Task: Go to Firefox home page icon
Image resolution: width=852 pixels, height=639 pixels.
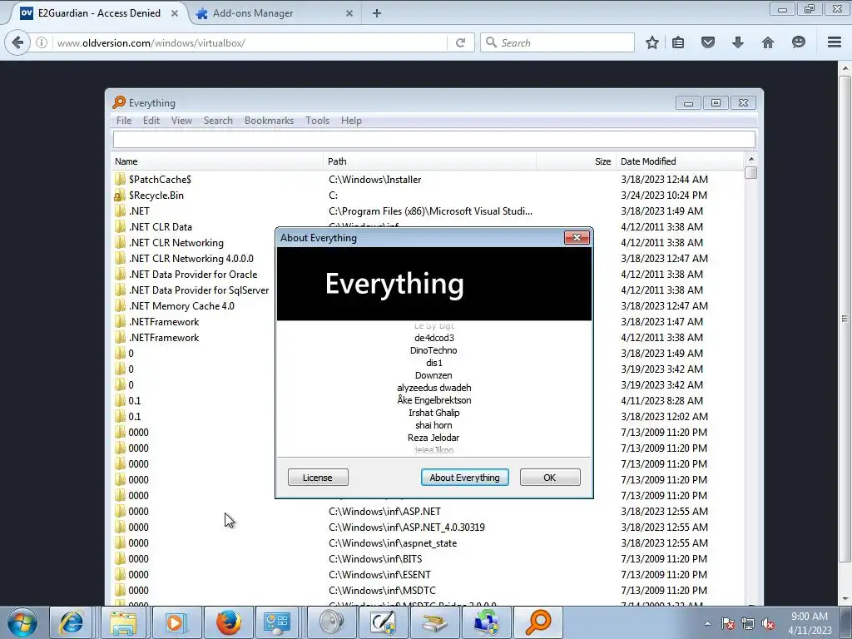Action: [x=767, y=42]
